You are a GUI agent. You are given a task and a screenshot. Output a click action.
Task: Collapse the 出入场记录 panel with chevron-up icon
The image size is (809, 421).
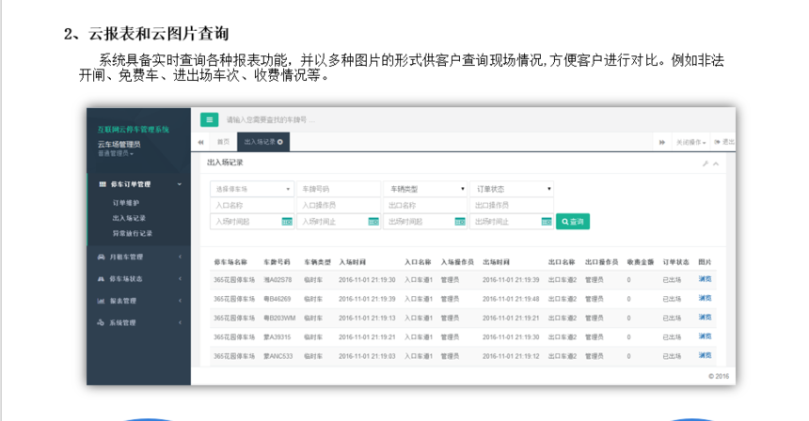click(716, 164)
